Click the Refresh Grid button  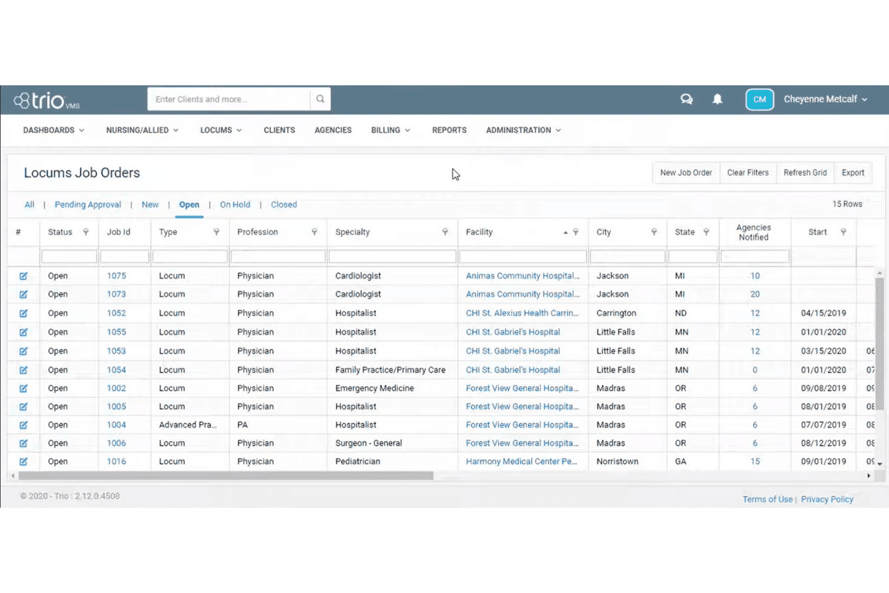pos(805,173)
